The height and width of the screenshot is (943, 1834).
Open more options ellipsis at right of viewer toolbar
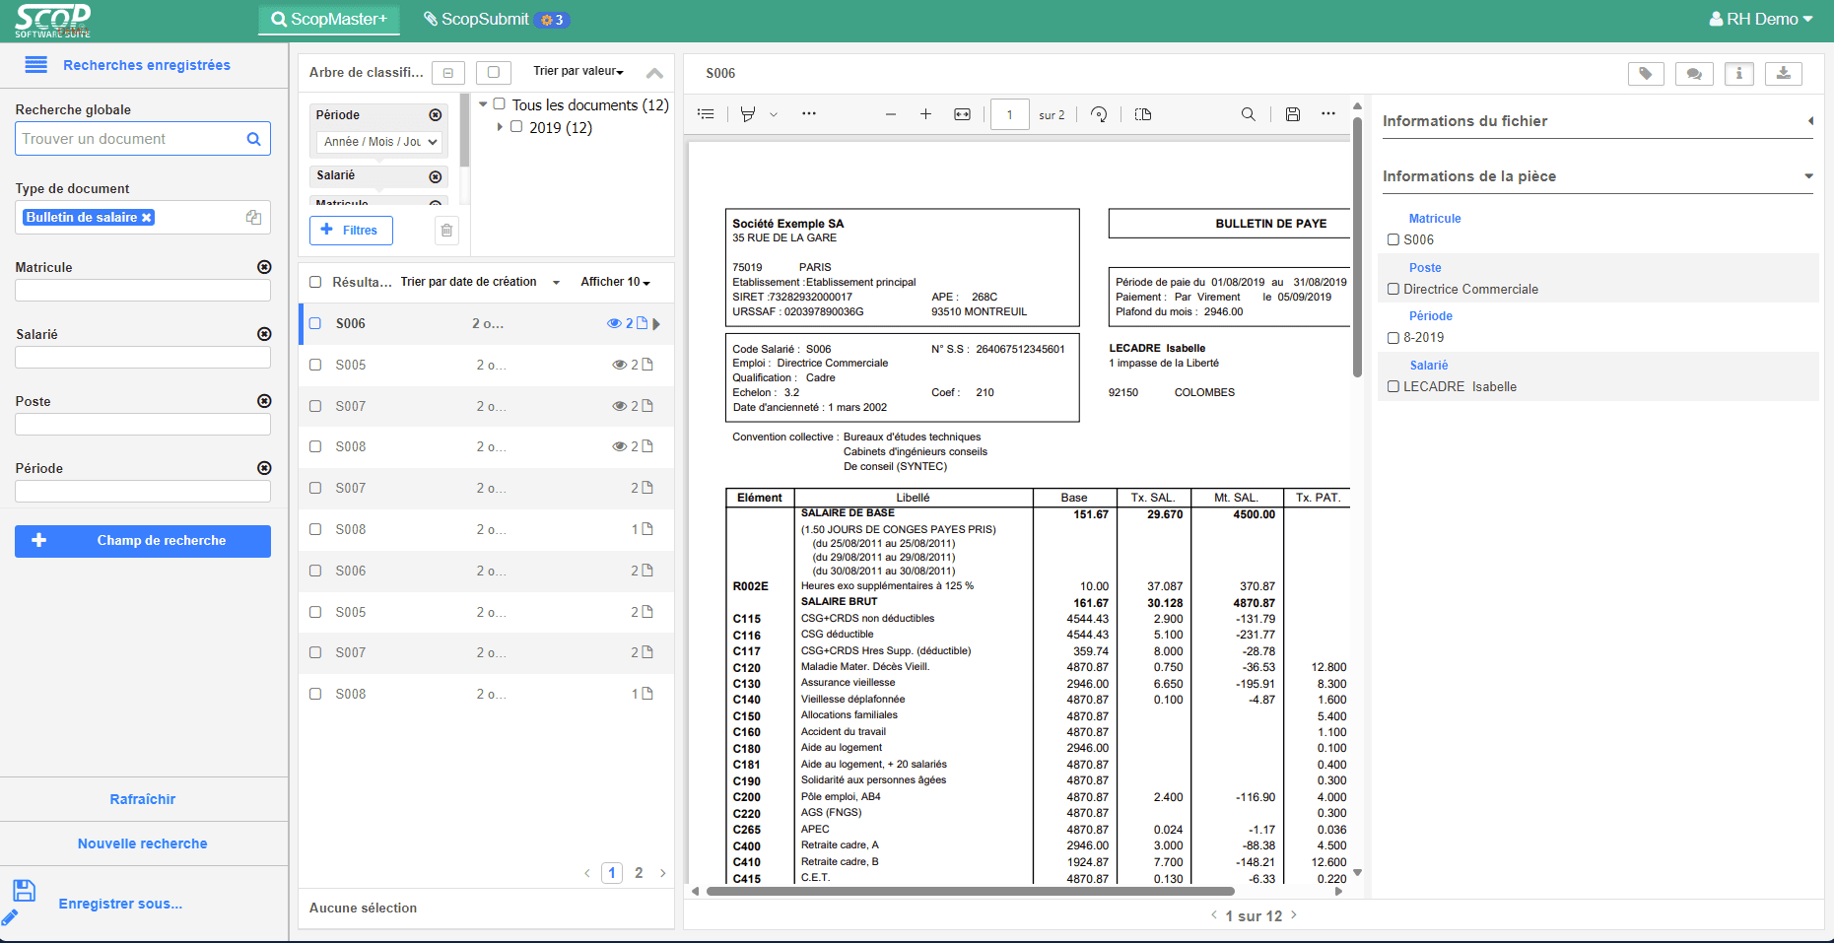pyautogui.click(x=1328, y=113)
